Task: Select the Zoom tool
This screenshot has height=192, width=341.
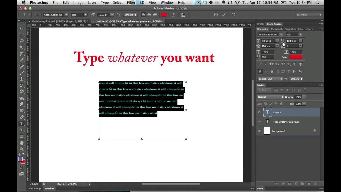Action: [x=22, y=149]
